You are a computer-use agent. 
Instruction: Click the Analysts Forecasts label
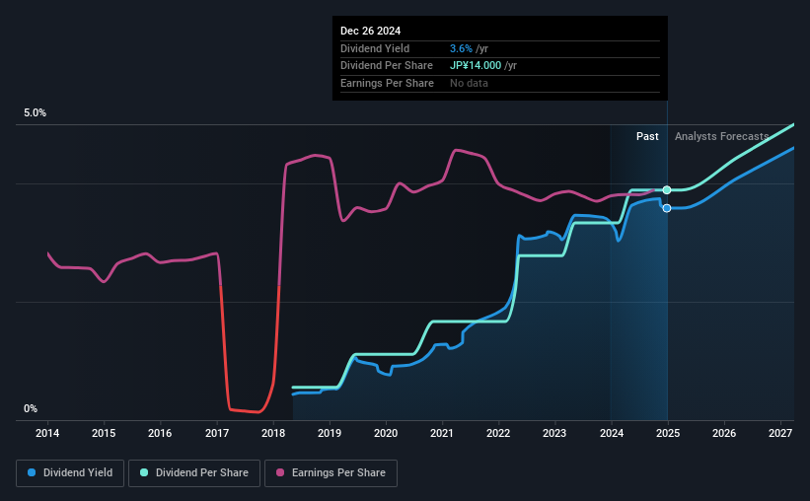point(721,136)
